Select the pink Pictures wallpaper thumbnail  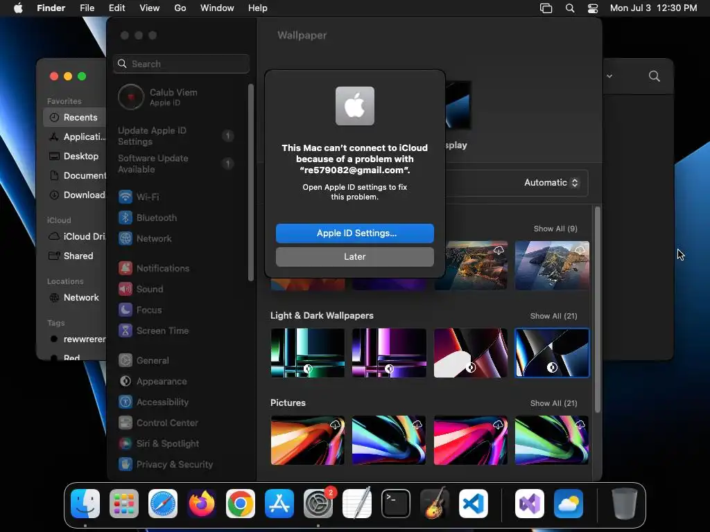[471, 440]
